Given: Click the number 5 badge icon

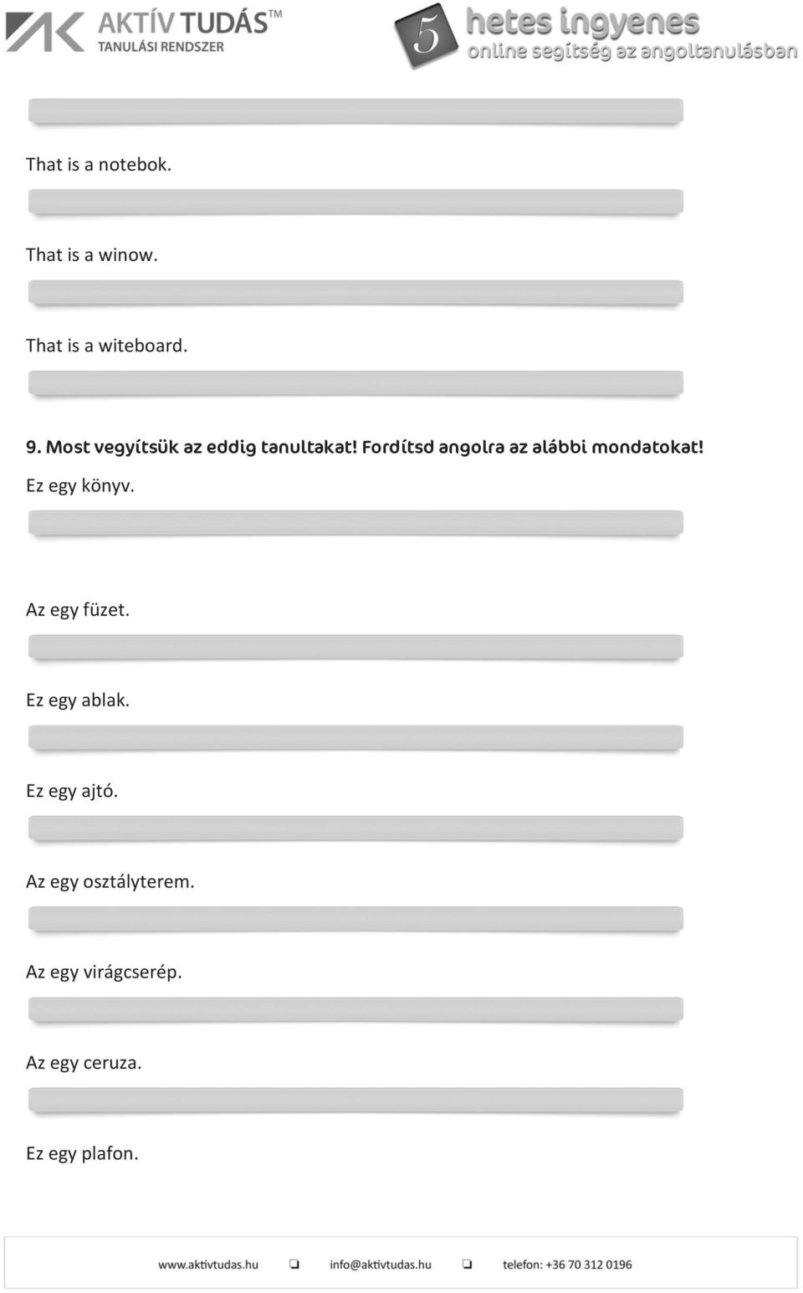Looking at the screenshot, I should pyautogui.click(x=427, y=35).
